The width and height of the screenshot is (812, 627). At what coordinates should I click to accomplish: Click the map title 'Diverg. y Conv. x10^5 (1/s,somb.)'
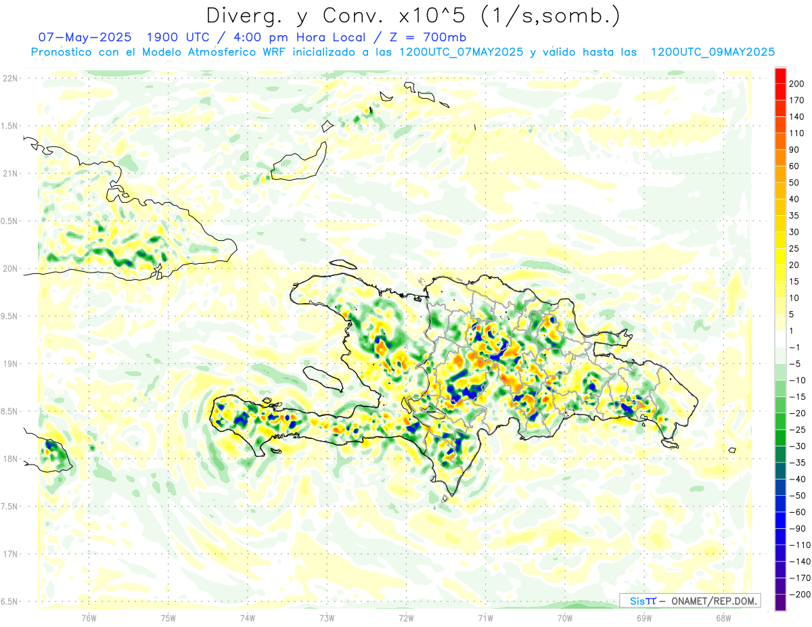tap(412, 16)
